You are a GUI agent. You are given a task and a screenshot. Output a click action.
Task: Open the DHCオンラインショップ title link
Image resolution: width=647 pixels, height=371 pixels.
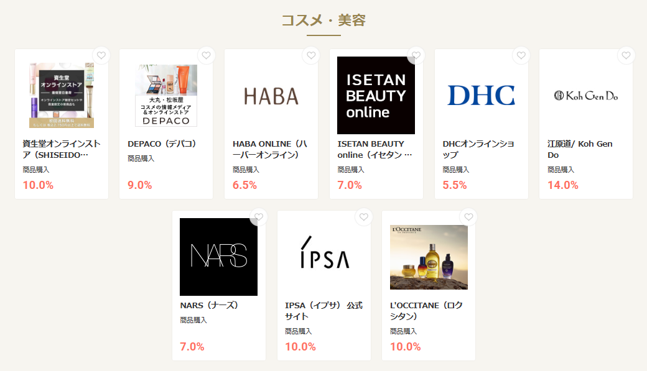point(478,149)
